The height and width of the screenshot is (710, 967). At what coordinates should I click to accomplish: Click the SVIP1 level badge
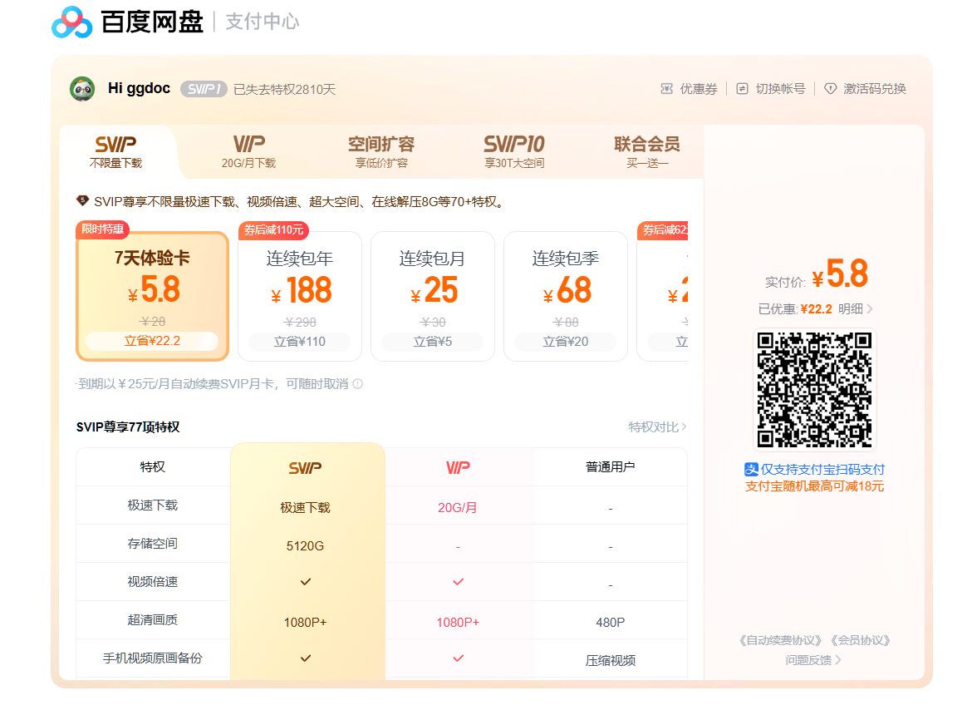[204, 90]
